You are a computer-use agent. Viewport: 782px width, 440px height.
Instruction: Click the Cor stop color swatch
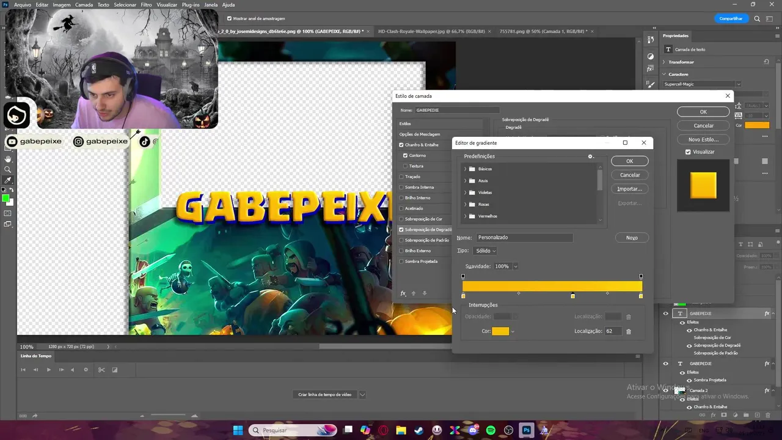click(x=500, y=331)
